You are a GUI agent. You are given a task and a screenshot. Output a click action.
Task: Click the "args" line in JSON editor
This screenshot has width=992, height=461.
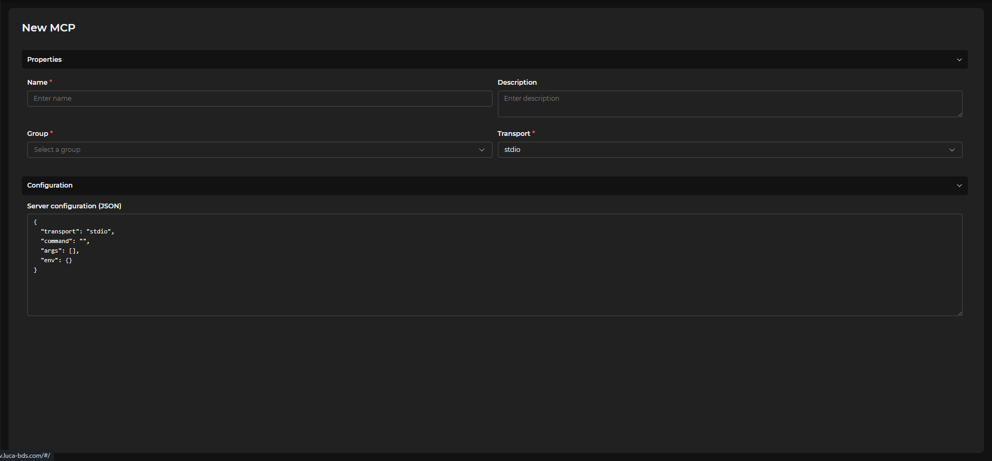(x=60, y=250)
